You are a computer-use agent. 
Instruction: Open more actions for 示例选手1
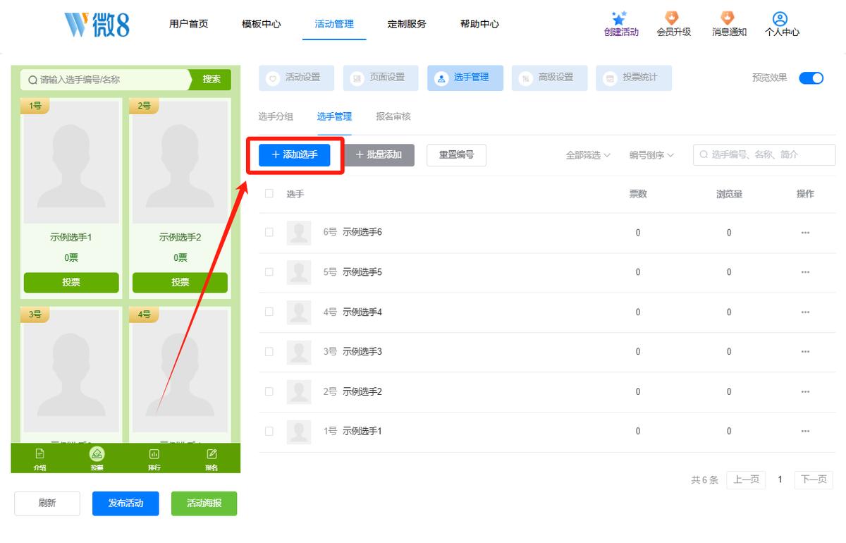click(x=805, y=431)
